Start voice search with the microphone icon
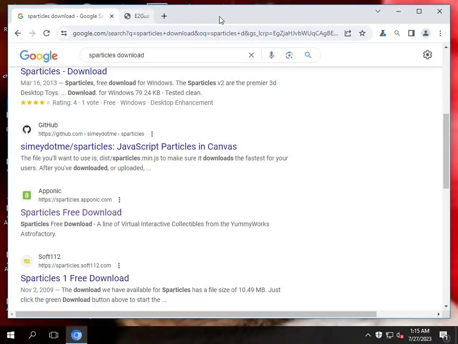This screenshot has height=344, width=458. (x=271, y=55)
